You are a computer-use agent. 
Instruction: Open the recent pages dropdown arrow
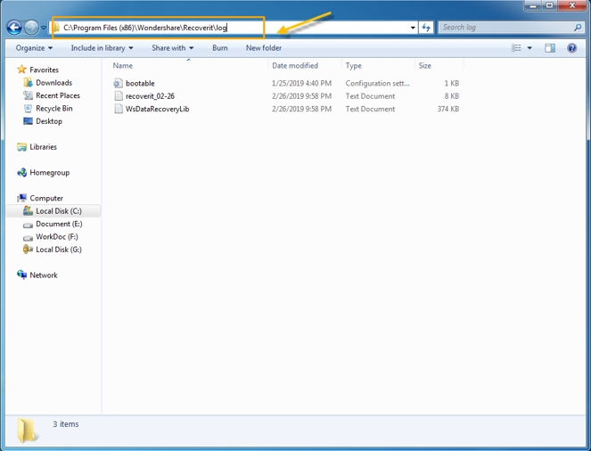click(44, 28)
